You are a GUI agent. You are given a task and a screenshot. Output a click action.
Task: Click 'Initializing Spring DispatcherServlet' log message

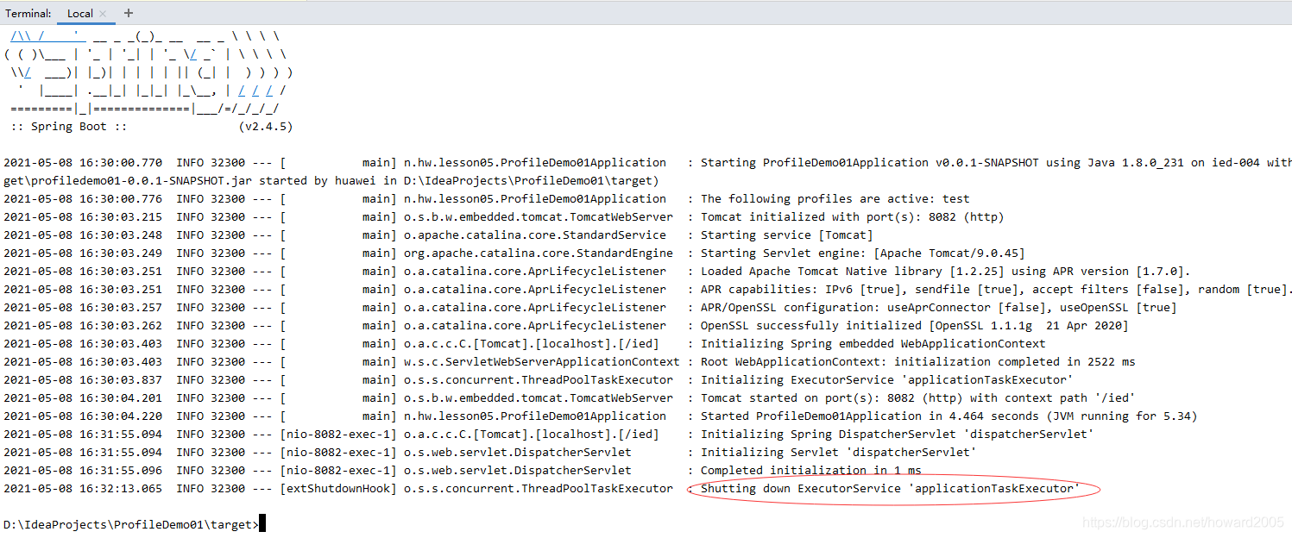[x=898, y=435]
